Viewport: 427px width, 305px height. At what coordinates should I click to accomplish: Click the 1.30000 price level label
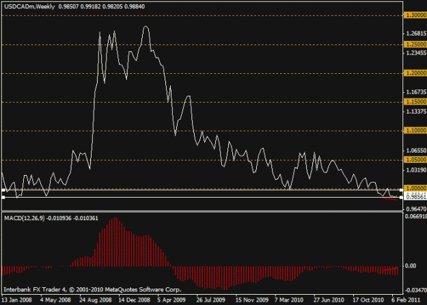[x=415, y=15]
